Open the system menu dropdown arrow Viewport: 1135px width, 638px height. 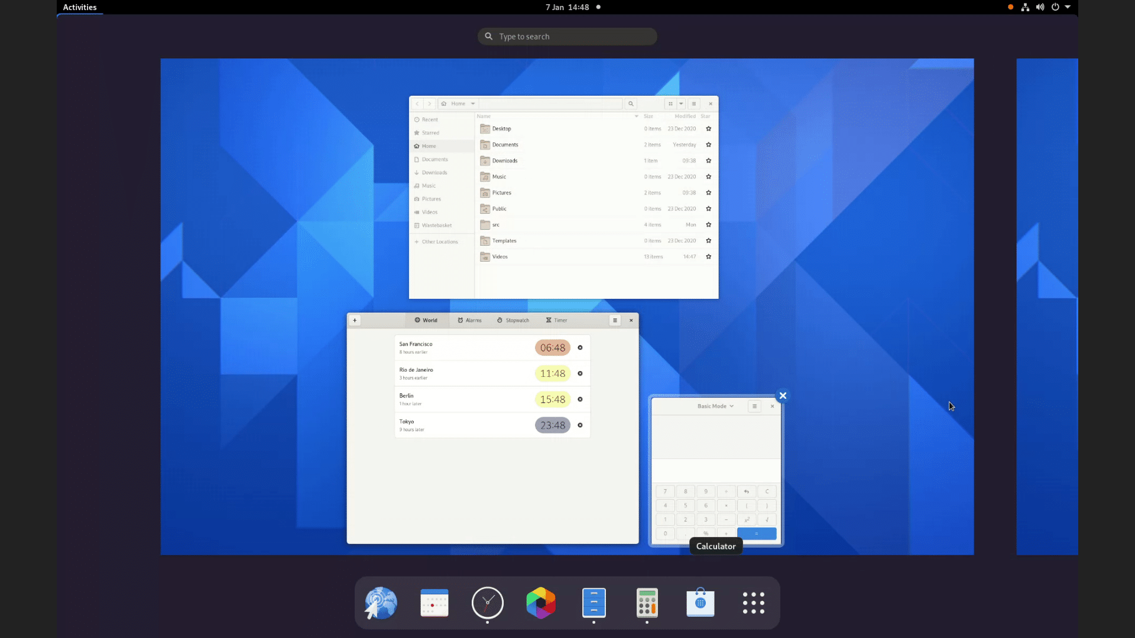pyautogui.click(x=1068, y=7)
